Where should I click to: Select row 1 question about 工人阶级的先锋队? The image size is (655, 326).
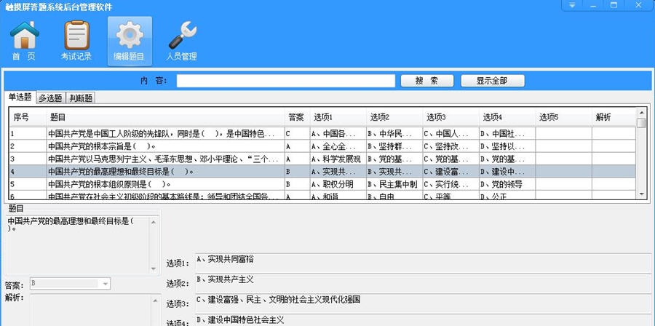[x=166, y=134]
